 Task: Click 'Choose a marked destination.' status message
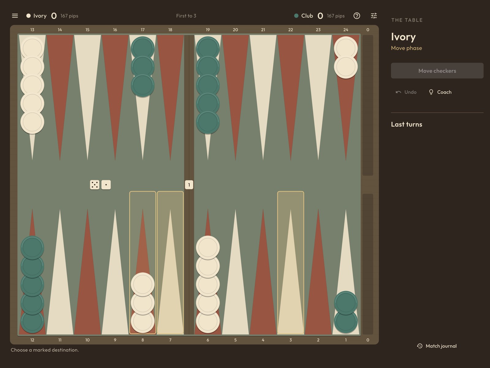point(45,350)
